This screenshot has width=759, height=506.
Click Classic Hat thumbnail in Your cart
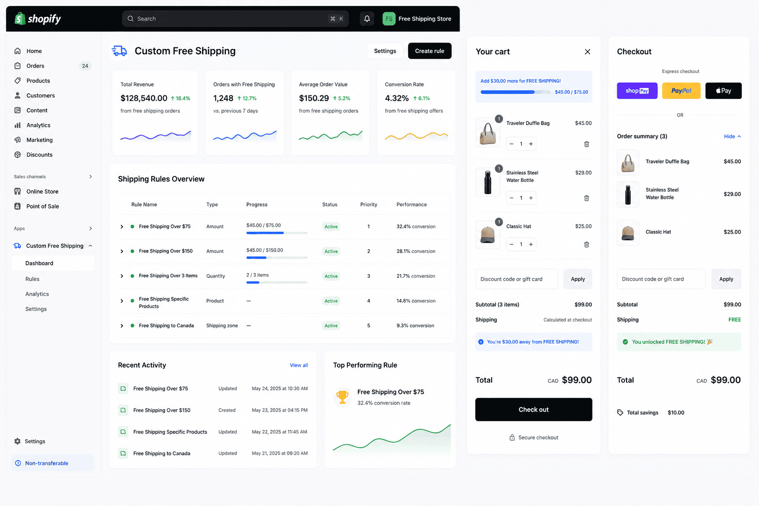point(488,234)
